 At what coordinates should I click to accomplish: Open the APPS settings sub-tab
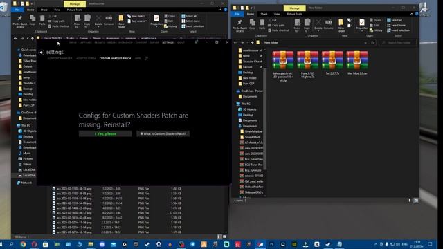pos(138,58)
